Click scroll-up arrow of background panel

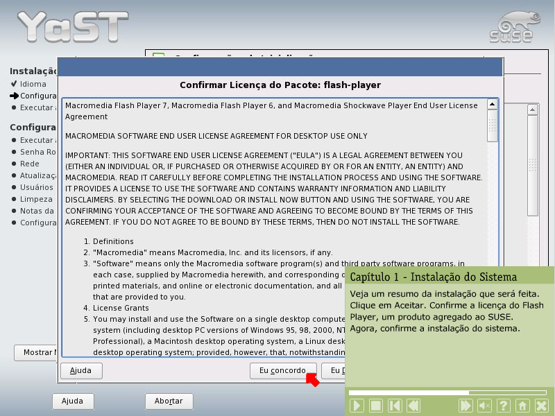532,109
